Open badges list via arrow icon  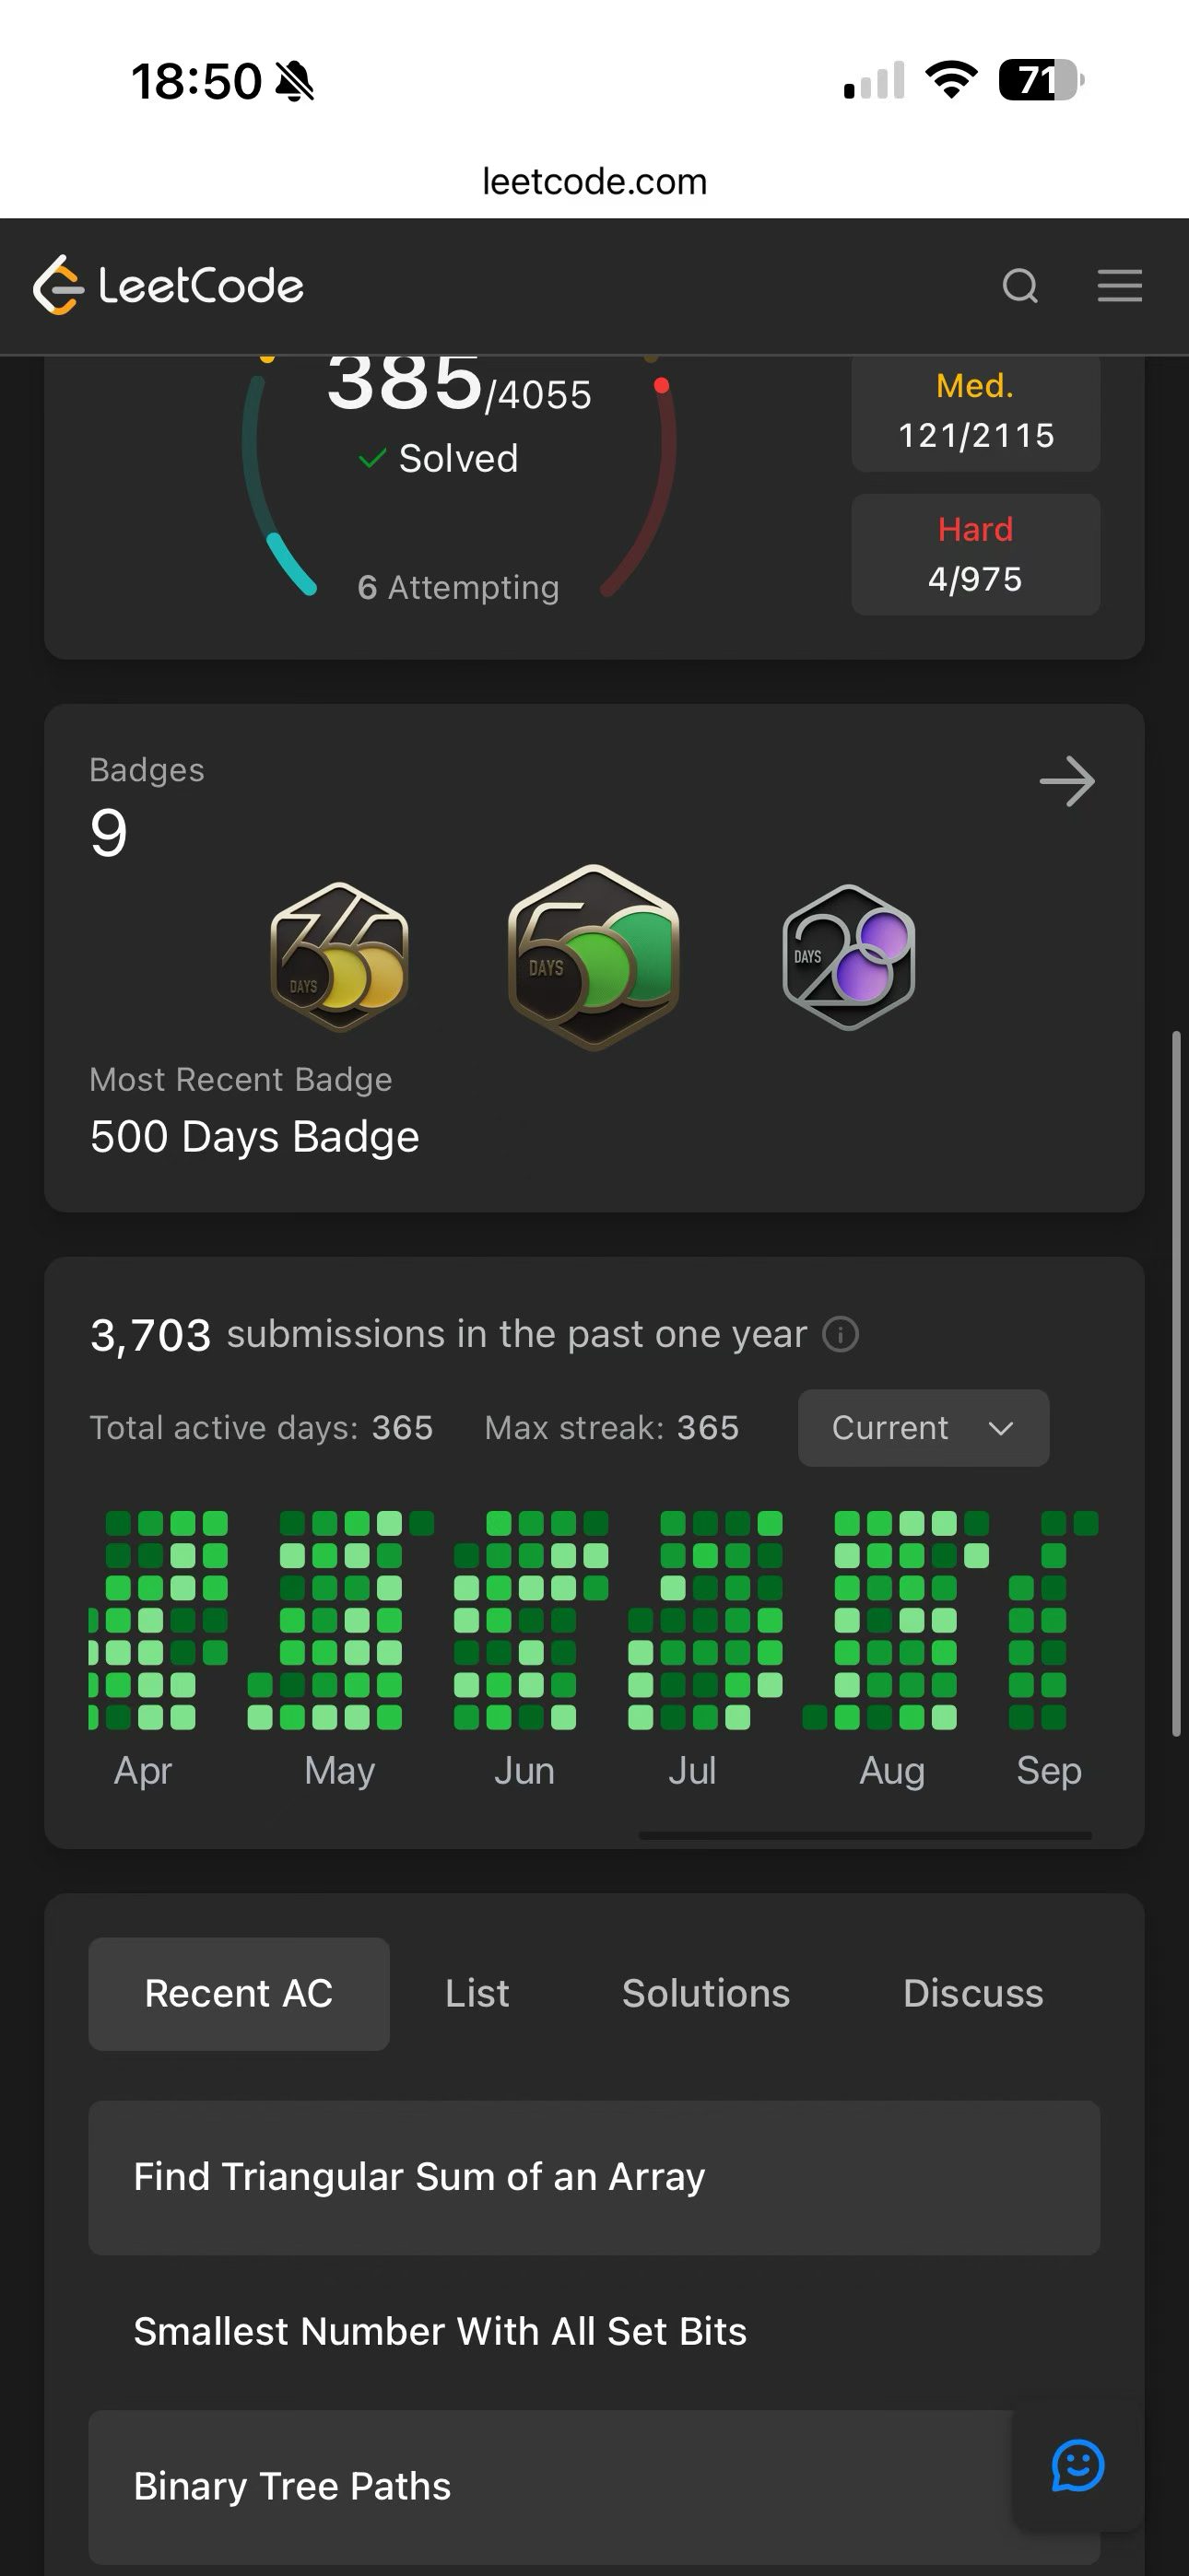pos(1067,781)
